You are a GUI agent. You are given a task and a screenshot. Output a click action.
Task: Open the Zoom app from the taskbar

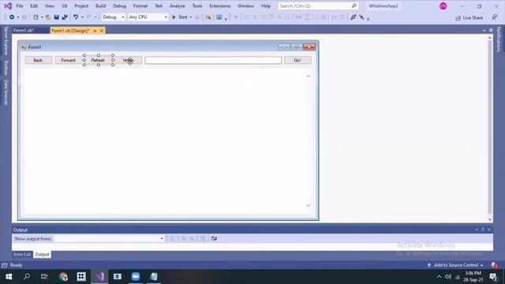pos(136,277)
